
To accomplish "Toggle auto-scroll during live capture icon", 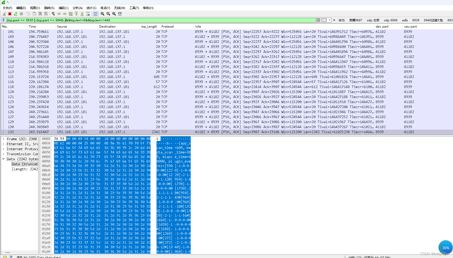I will pyautogui.click(x=88, y=14).
